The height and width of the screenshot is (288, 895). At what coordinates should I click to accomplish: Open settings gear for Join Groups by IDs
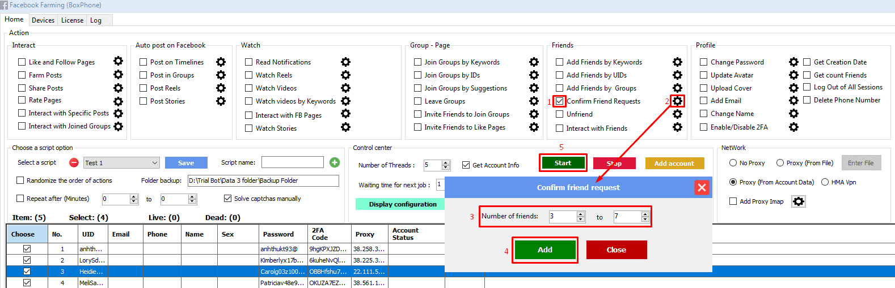click(534, 75)
